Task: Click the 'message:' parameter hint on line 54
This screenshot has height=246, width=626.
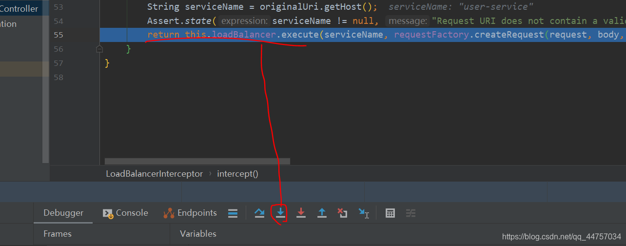Action: [407, 21]
